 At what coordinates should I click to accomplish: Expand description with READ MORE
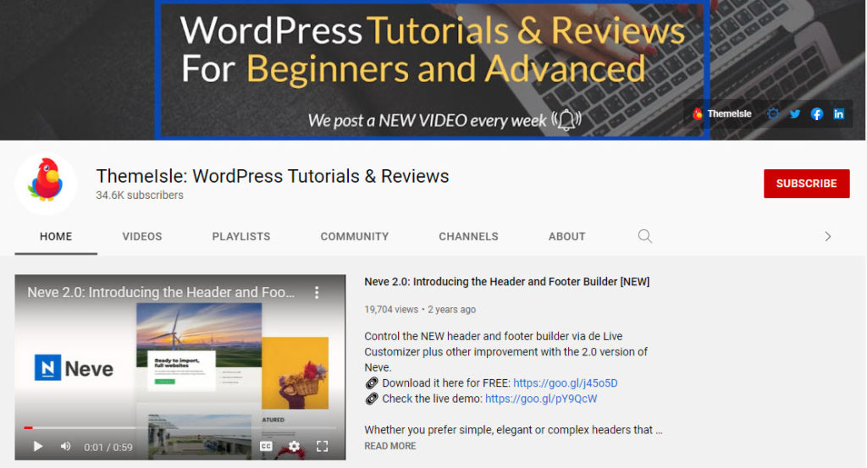click(x=389, y=446)
